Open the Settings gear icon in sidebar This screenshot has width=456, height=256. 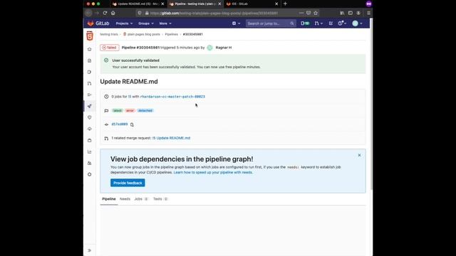[x=89, y=174]
